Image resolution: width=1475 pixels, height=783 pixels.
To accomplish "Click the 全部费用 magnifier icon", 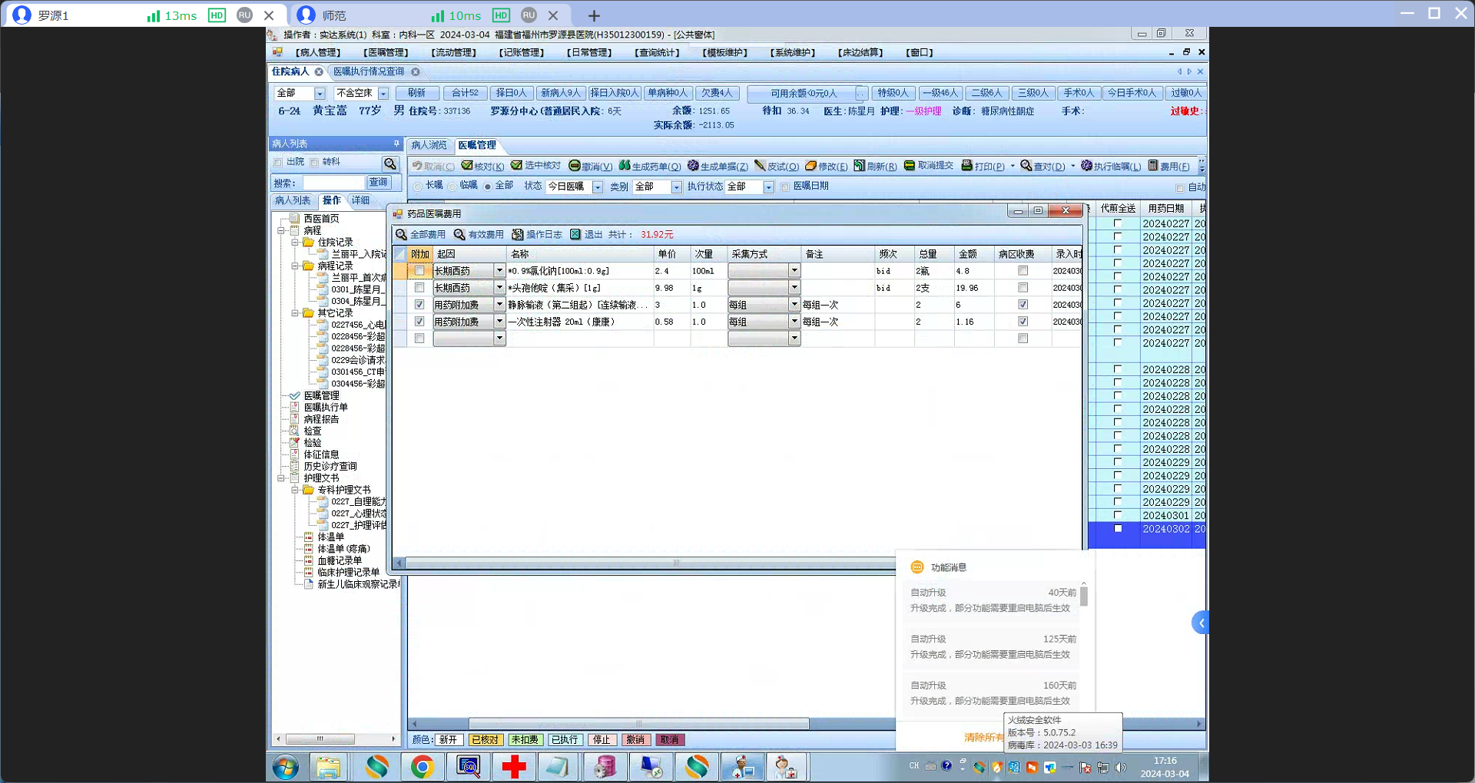I will (x=401, y=235).
